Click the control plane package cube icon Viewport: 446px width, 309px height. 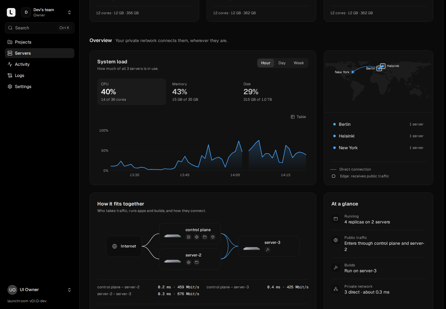click(213, 237)
